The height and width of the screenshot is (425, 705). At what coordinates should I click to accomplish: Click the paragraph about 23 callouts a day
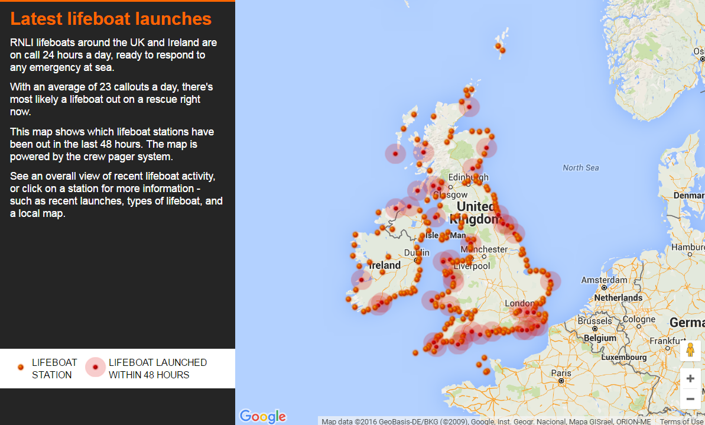112,99
